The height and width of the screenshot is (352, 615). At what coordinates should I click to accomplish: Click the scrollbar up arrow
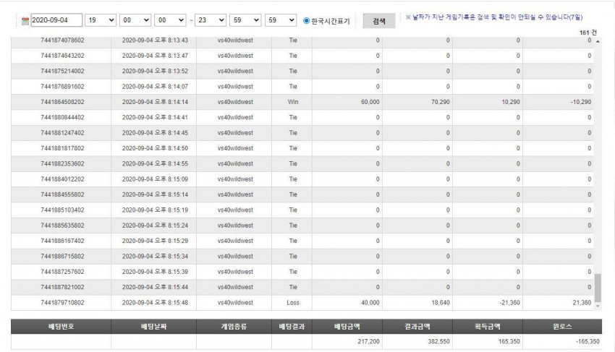[x=598, y=41]
